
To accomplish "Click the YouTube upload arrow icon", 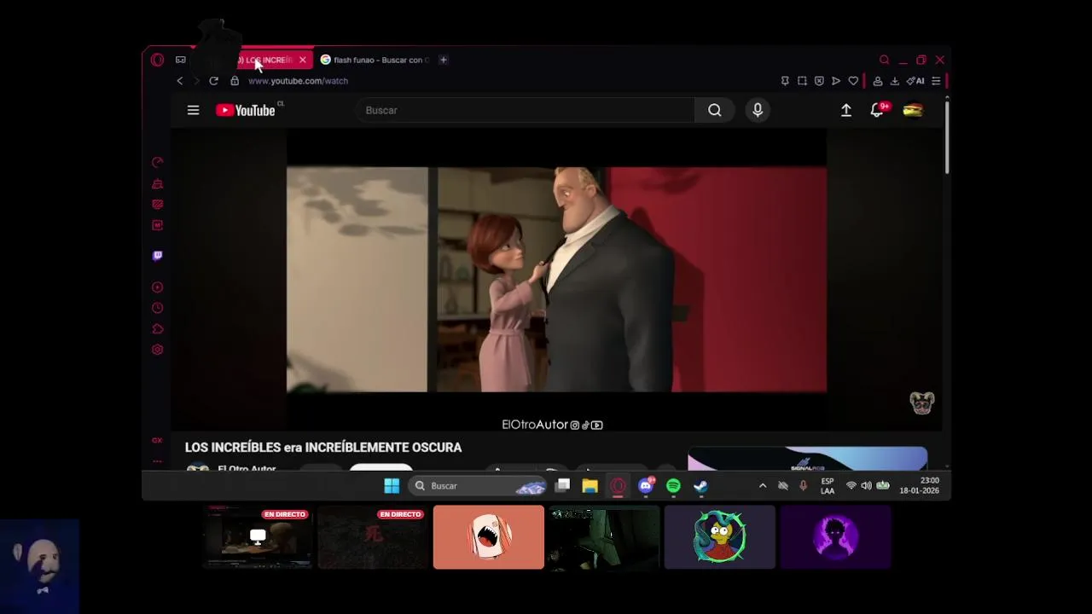I will pyautogui.click(x=846, y=110).
